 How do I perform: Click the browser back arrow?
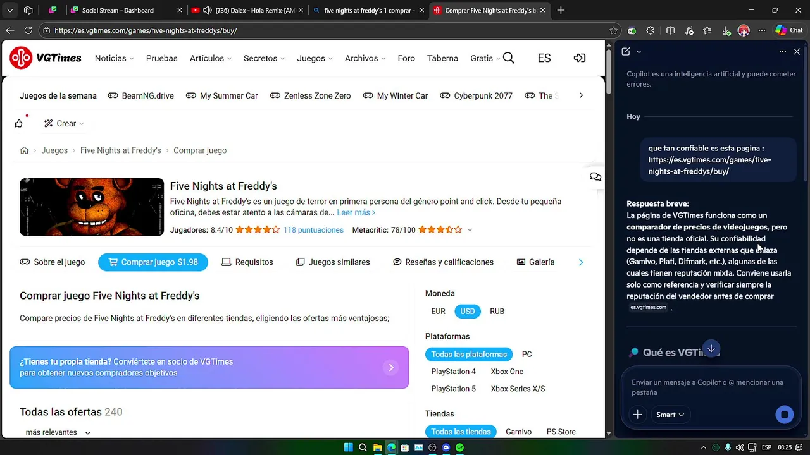tap(9, 30)
